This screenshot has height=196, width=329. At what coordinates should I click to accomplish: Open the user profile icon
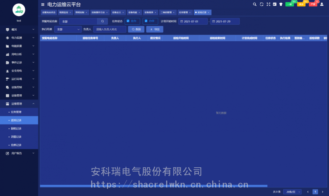(x=322, y=4)
